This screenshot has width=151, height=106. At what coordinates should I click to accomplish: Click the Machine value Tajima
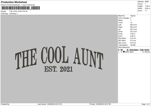[x=133, y=16]
